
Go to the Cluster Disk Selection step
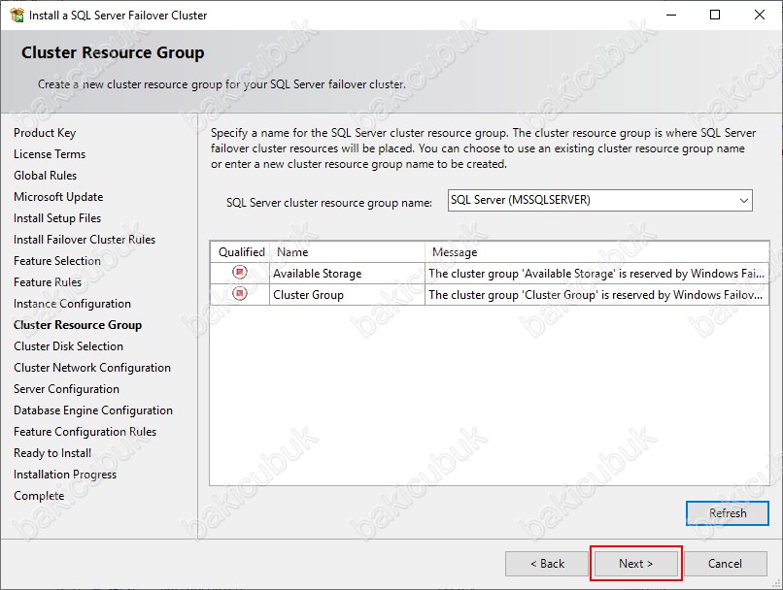pos(68,346)
